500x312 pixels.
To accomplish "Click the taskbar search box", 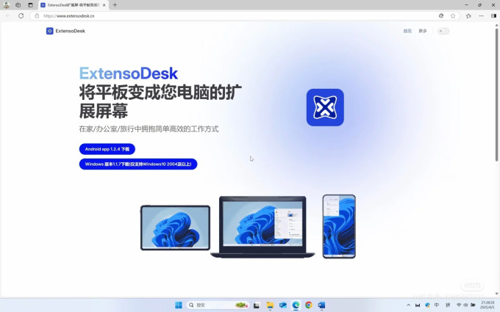I will pyautogui.click(x=218, y=305).
